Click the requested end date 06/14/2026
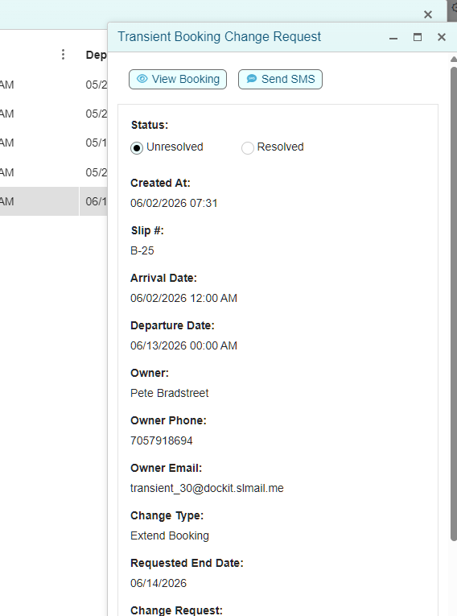 click(x=159, y=584)
